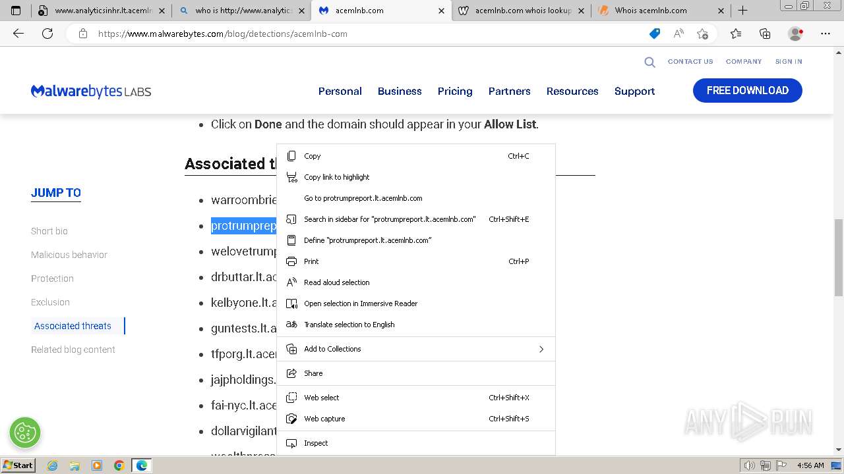Open the Support nav menu
This screenshot has height=474, width=844.
click(x=635, y=92)
